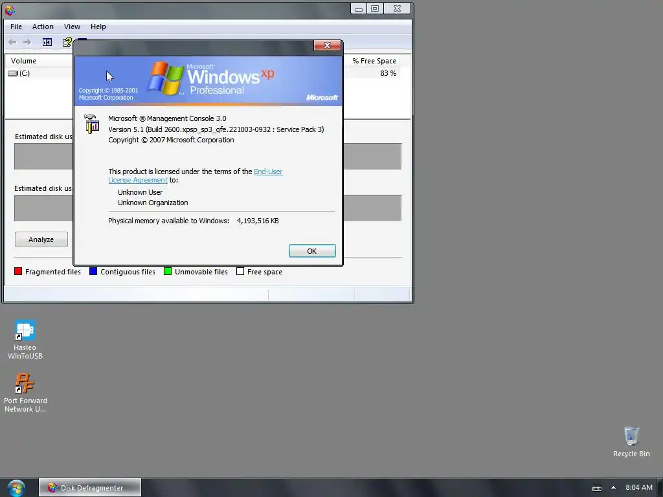The image size is (663, 497).
Task: Click the Windows XP Professional banner logo
Action: click(x=210, y=79)
